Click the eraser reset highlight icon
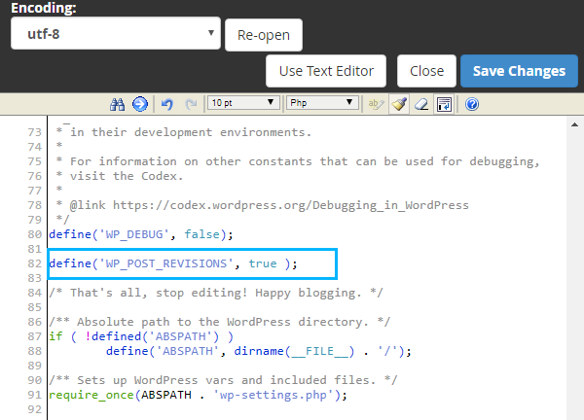Screen dimensions: 584x420 421,104
